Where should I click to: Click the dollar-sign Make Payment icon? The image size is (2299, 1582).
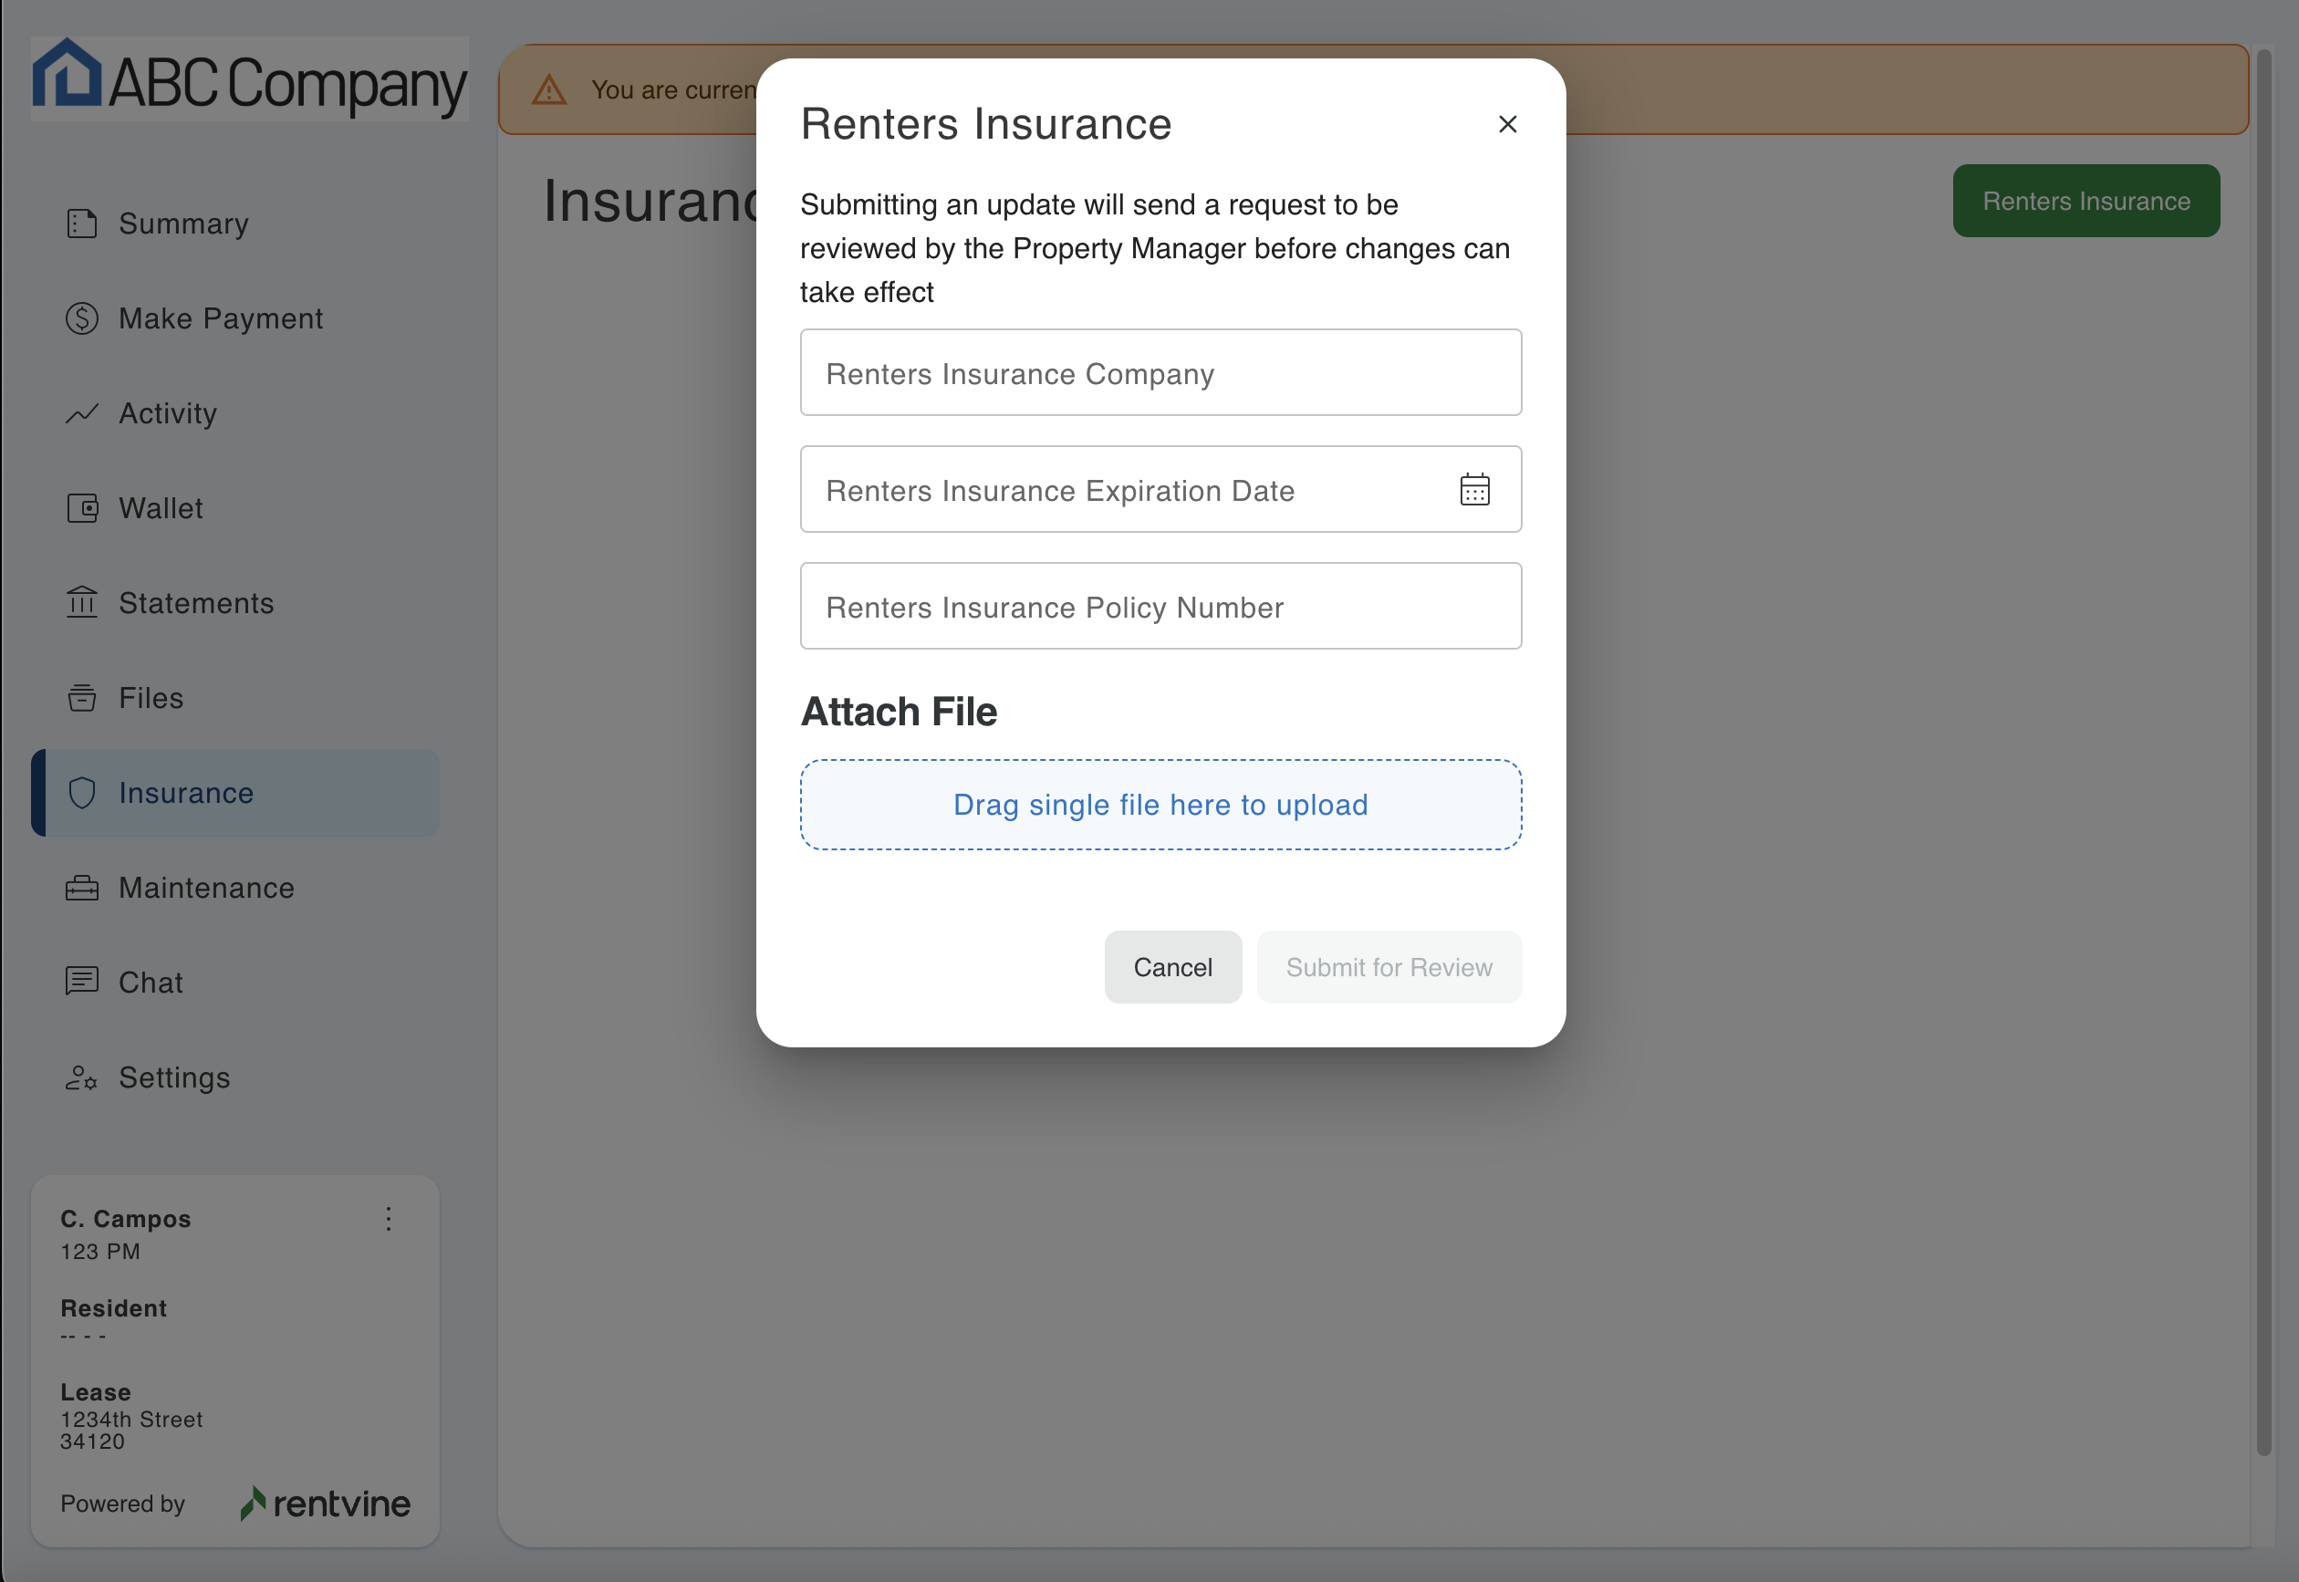(81, 318)
